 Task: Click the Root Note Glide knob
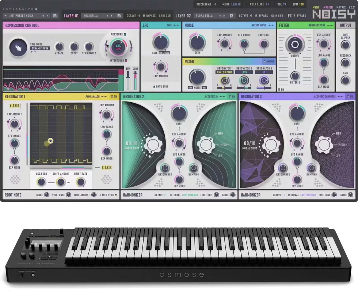tap(47, 195)
